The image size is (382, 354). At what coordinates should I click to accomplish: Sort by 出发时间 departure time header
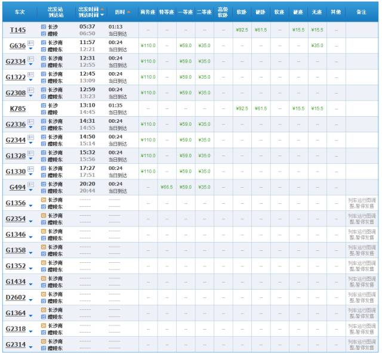click(91, 10)
